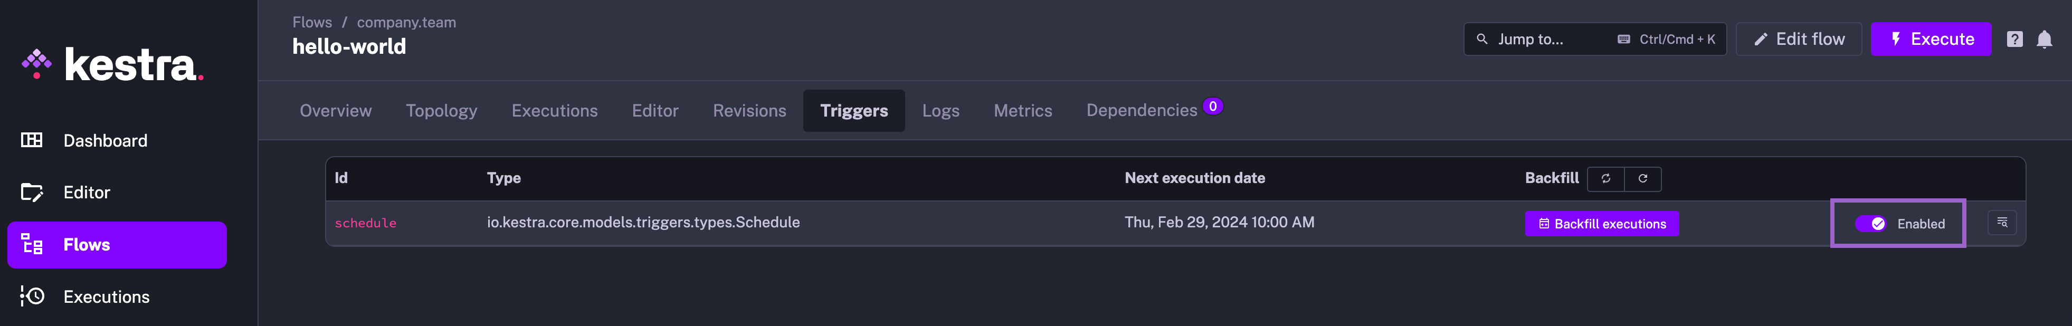This screenshot has width=2072, height=326.
Task: Switch to the Revisions tab
Action: [749, 111]
